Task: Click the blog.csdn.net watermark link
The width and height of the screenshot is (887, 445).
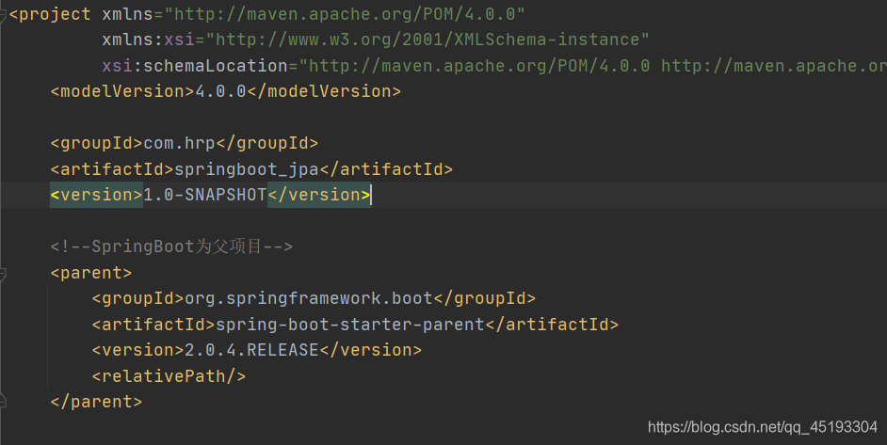Action: click(x=763, y=427)
